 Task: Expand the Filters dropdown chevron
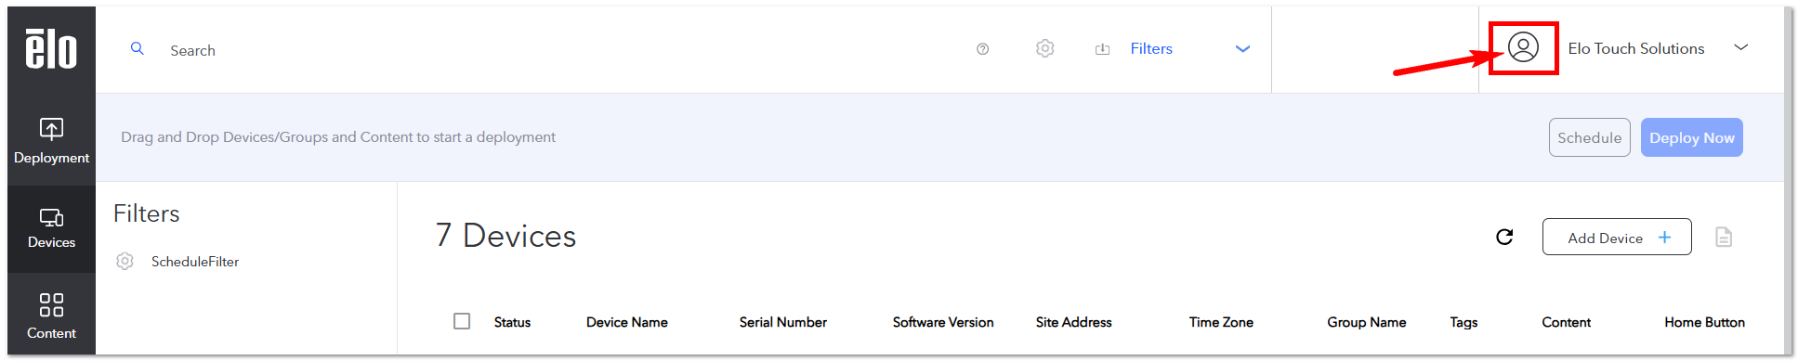point(1242,49)
